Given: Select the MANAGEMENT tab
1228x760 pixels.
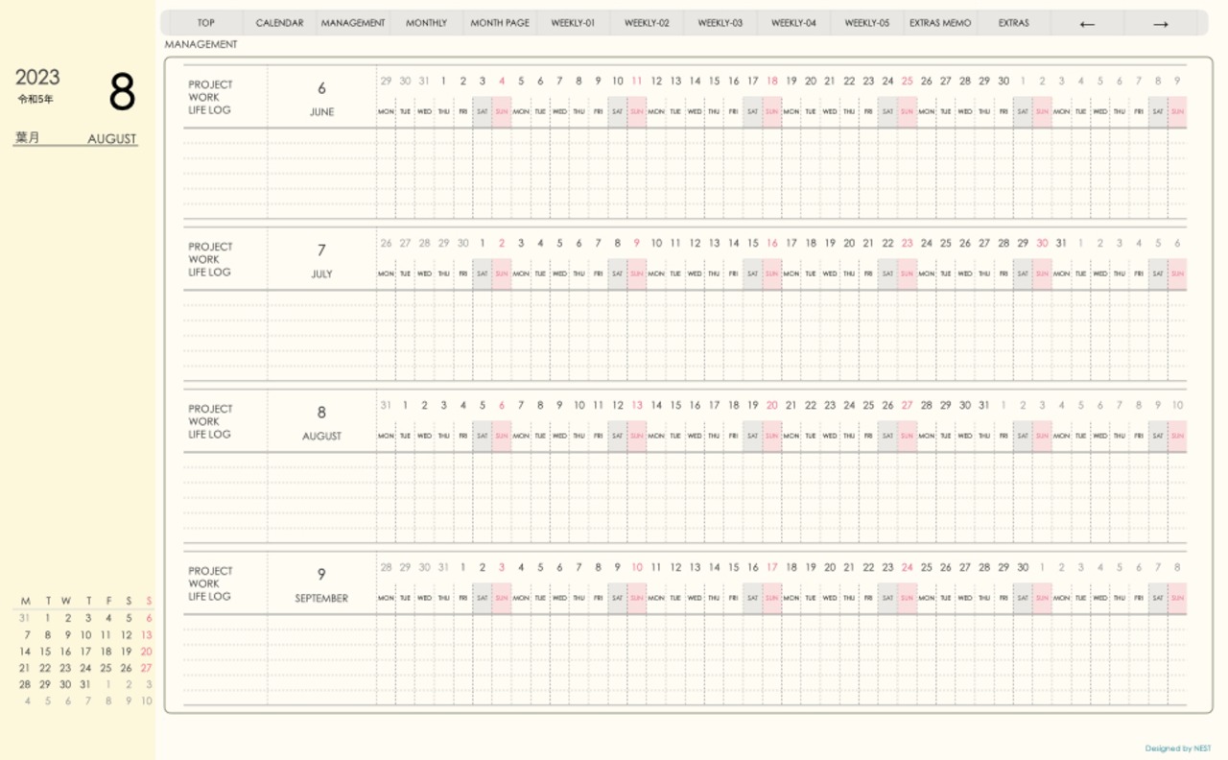Looking at the screenshot, I should (353, 23).
